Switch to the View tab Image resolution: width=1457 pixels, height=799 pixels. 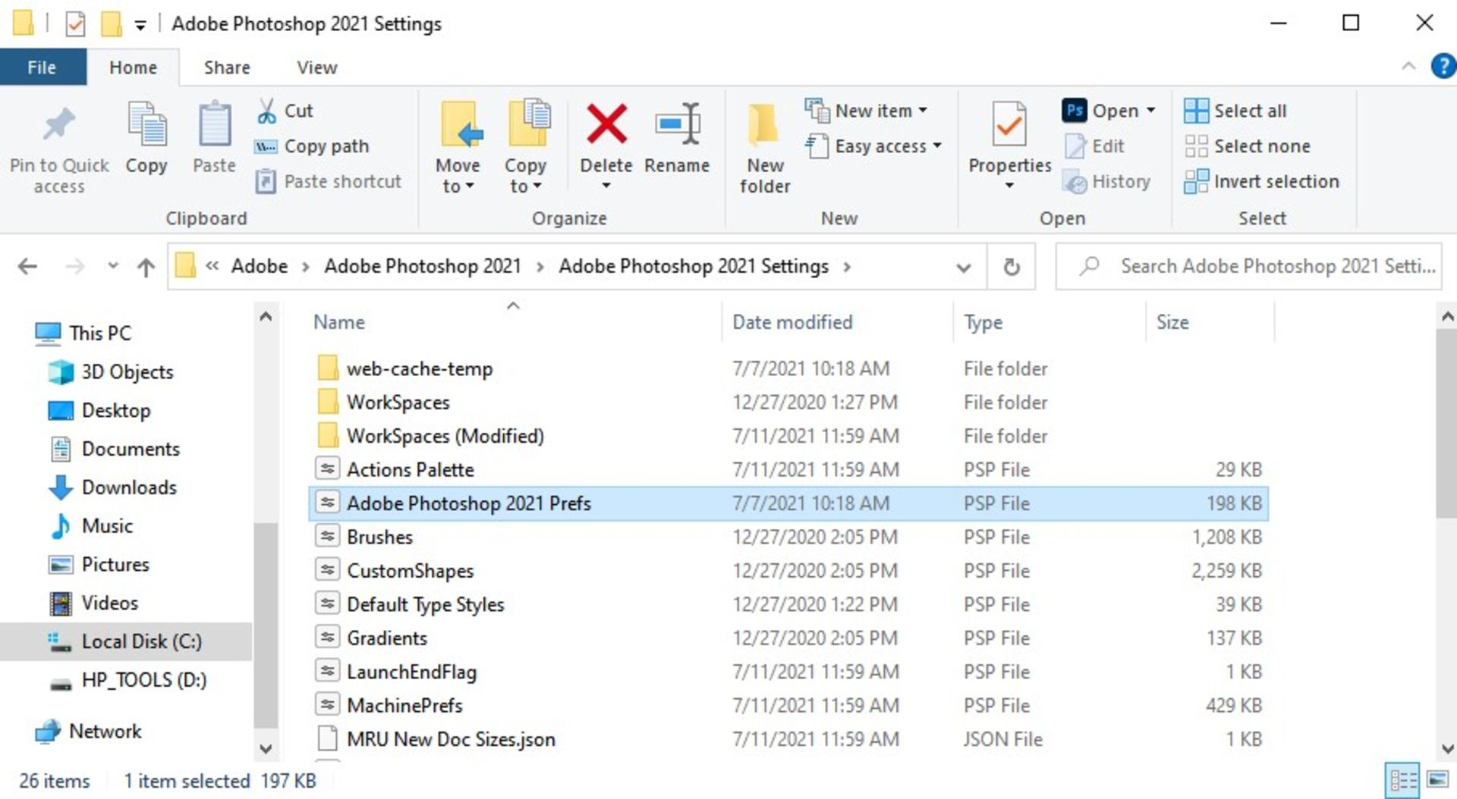pos(316,67)
